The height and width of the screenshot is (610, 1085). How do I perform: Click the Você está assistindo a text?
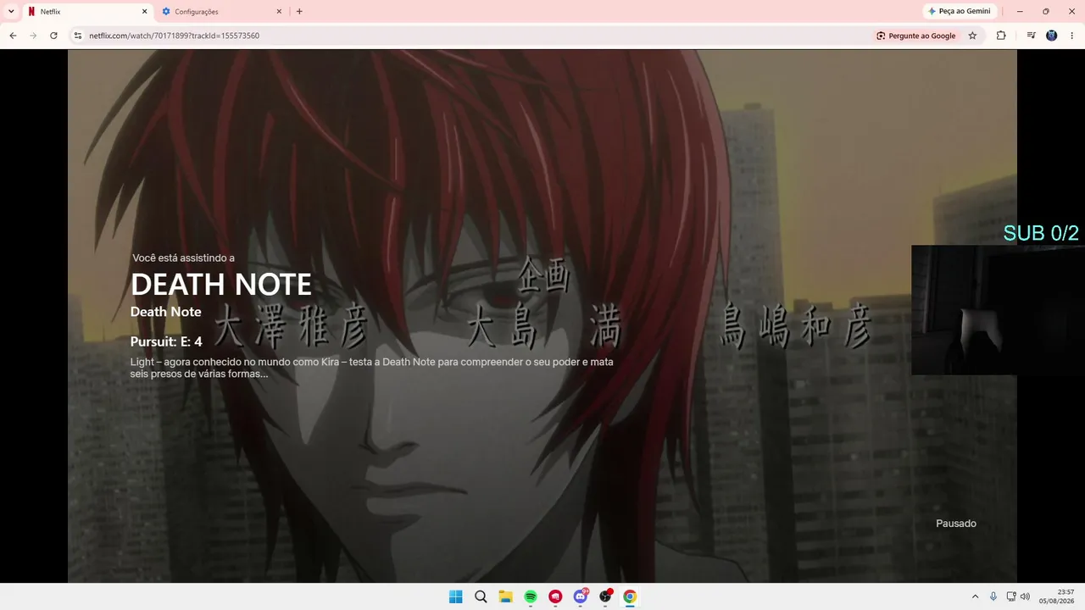(184, 258)
